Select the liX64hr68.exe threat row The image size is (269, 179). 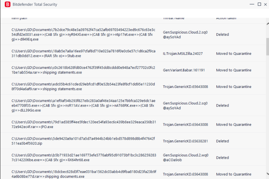[133, 158]
